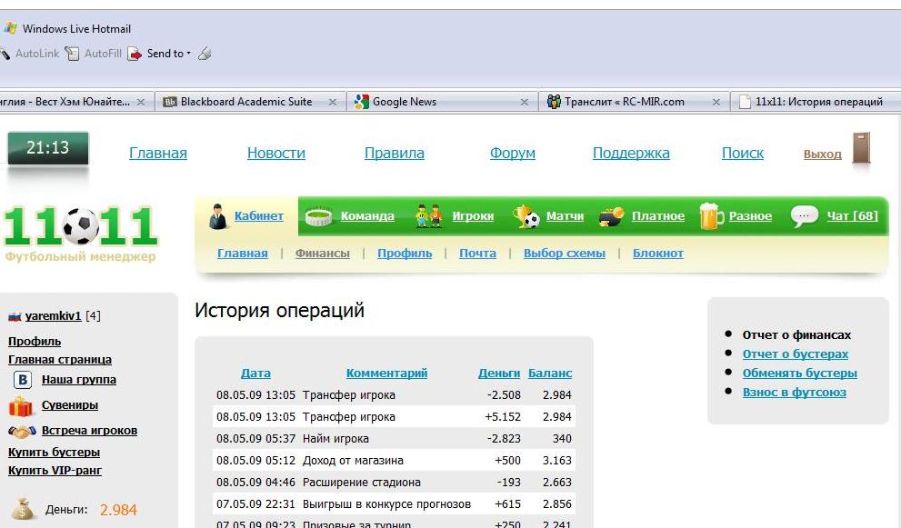Screen dimensions: 901x528
Task: Click the handshake icon for Встреча игроков
Action: coord(21,432)
